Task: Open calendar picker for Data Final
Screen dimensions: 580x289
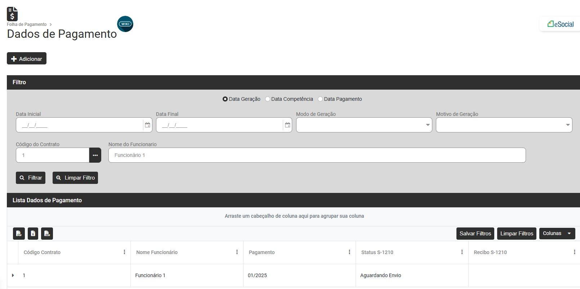Action: point(287,125)
